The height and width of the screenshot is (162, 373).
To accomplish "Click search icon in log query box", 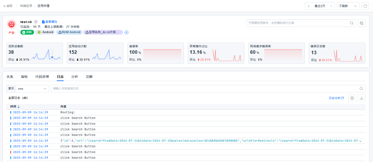I will click(361, 89).
